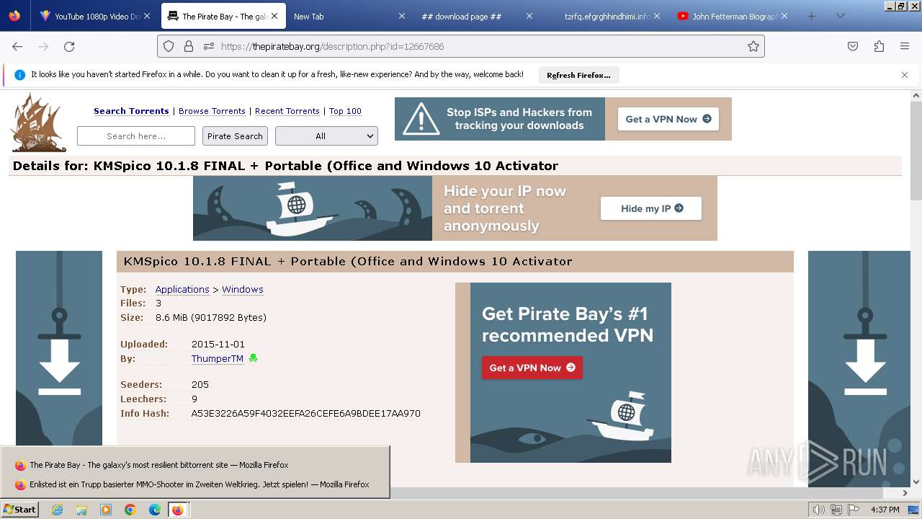The height and width of the screenshot is (519, 922).
Task: Launch Internet Explorer from taskbar
Action: coord(57,510)
